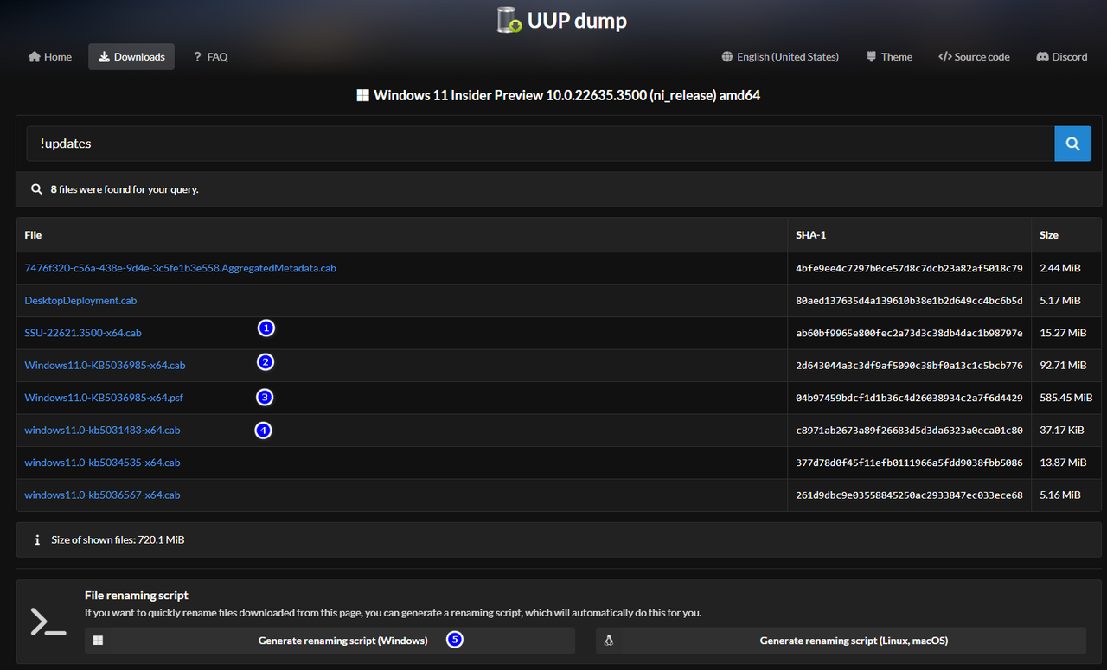The height and width of the screenshot is (670, 1107).
Task: Download windows11.0-kb5031483-x64.cab
Action: 102,431
